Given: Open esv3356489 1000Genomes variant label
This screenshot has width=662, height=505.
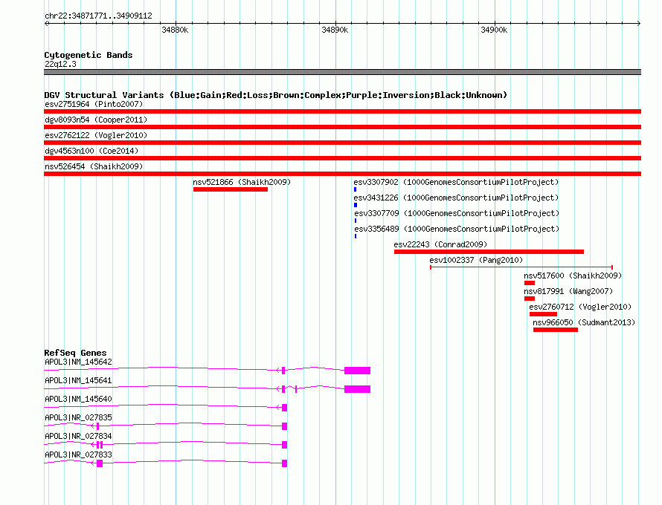Looking at the screenshot, I should pos(457,229).
